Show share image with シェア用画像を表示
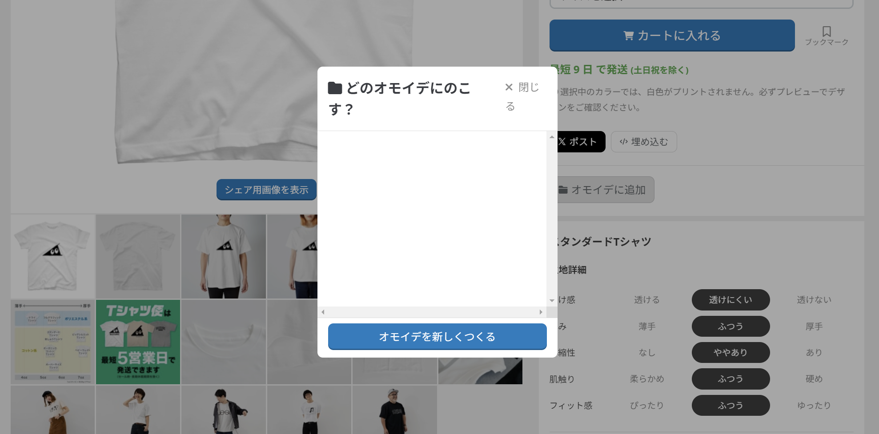This screenshot has height=434, width=879. click(266, 190)
